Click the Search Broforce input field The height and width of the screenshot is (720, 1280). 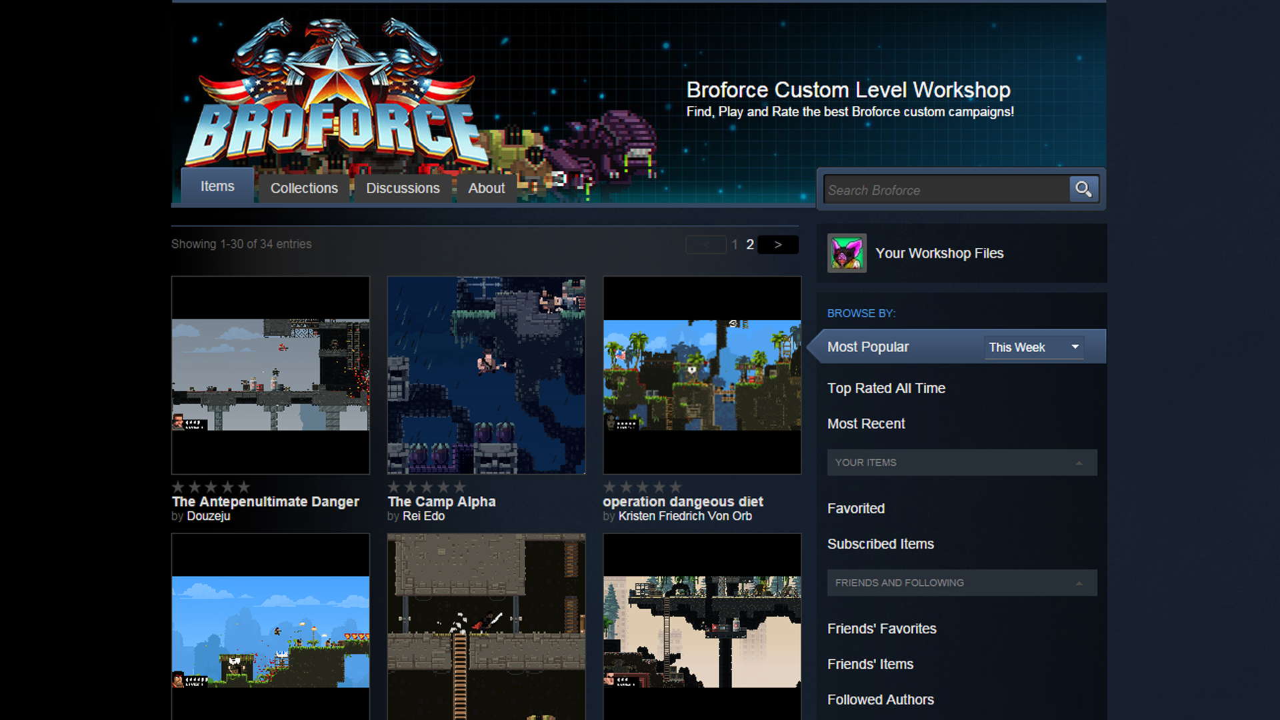click(945, 190)
